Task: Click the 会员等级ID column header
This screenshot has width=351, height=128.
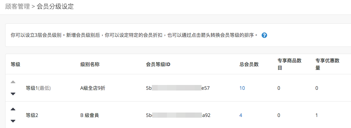Action: (158, 65)
